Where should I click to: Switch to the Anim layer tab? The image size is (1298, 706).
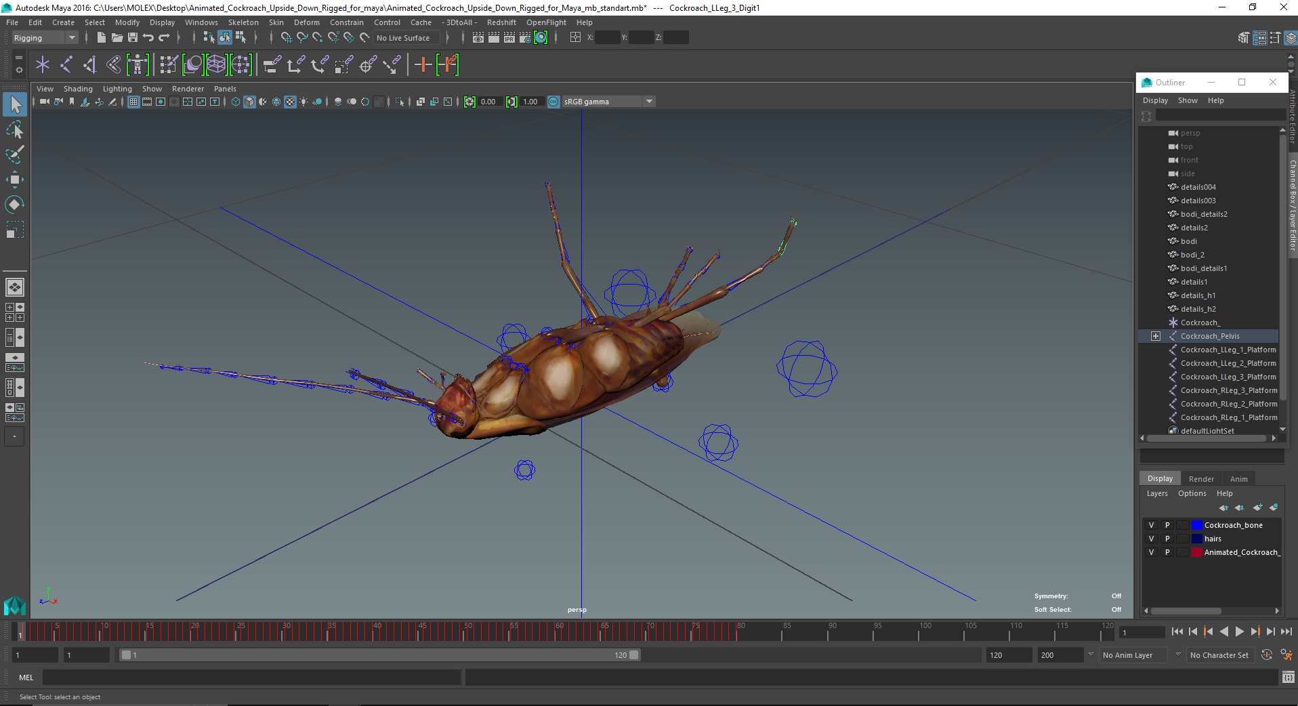tap(1238, 478)
